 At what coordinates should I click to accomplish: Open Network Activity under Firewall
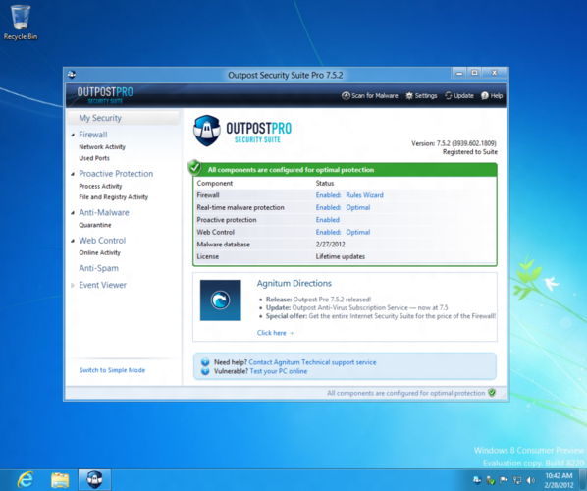coord(102,147)
